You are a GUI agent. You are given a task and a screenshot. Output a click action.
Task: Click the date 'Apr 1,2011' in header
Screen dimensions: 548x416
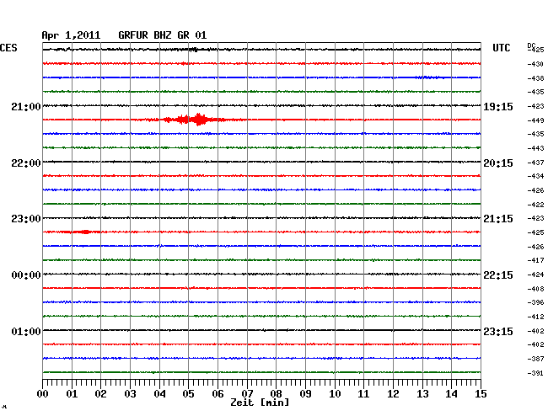[71, 35]
